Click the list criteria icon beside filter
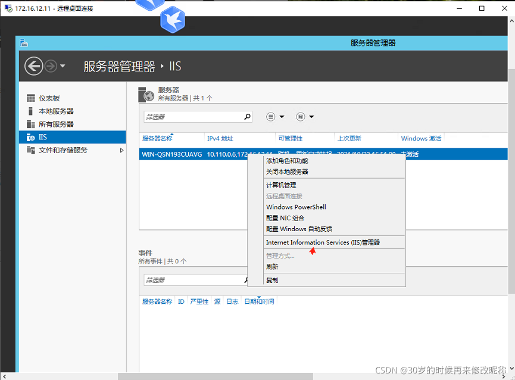 271,117
